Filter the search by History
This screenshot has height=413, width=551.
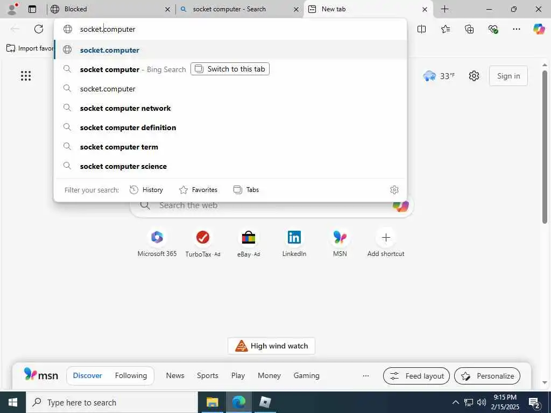[x=146, y=190]
